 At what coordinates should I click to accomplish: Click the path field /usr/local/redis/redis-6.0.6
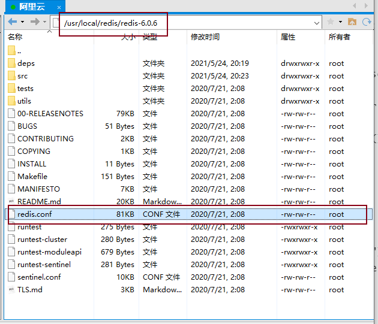pyautogui.click(x=185, y=23)
